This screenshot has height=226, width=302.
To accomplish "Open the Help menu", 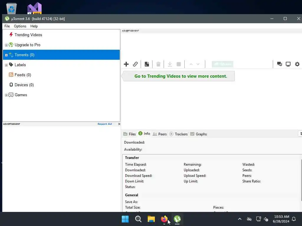I will click(34, 26).
